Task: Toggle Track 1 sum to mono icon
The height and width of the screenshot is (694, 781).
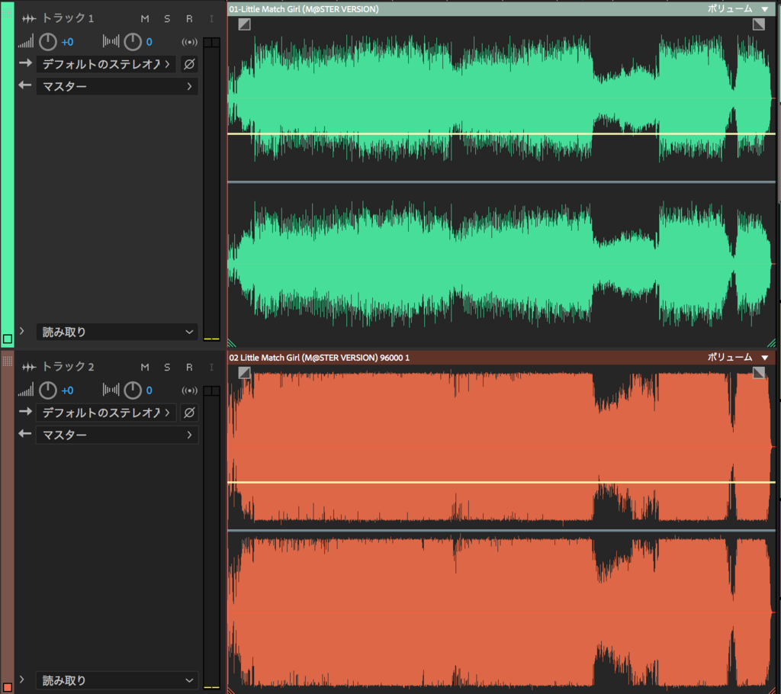Action: click(x=189, y=42)
